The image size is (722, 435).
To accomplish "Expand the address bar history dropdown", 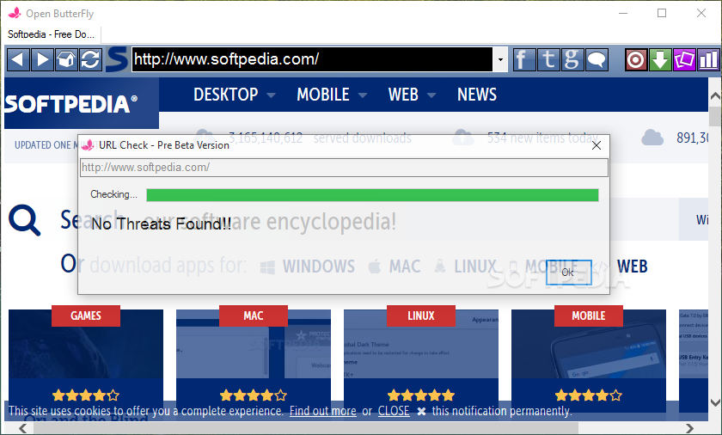I will (x=500, y=59).
